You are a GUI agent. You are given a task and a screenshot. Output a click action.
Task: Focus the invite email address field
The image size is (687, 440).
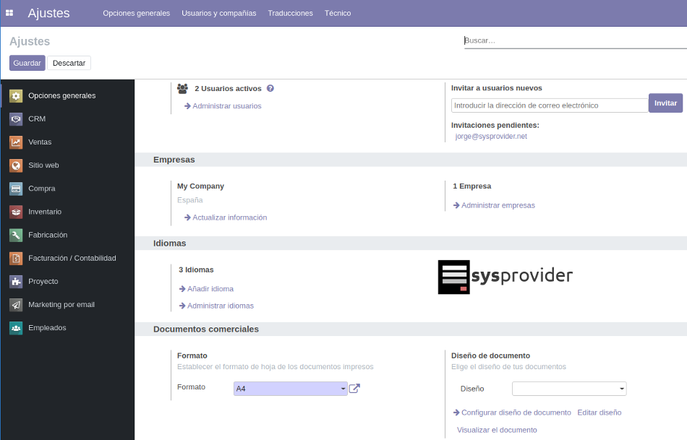click(x=550, y=105)
